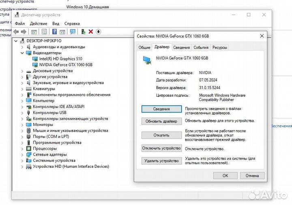
Task: Click the network icon of Сетевые адаптеры
Action: coord(29,154)
